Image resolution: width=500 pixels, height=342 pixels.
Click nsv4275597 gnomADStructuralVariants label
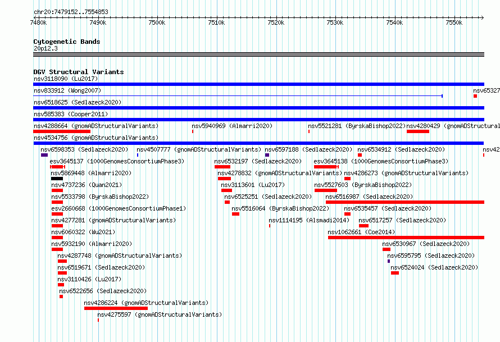click(x=160, y=314)
